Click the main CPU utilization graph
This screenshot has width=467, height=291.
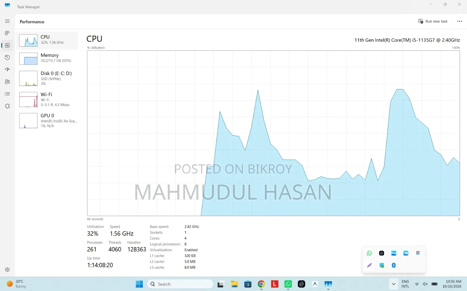[x=273, y=133]
